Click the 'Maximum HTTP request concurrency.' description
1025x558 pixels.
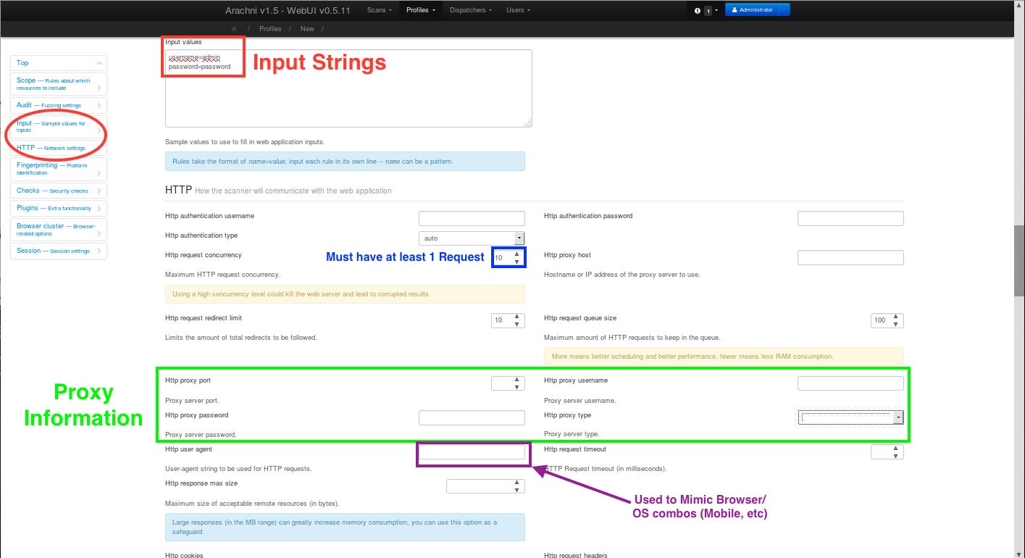(222, 275)
